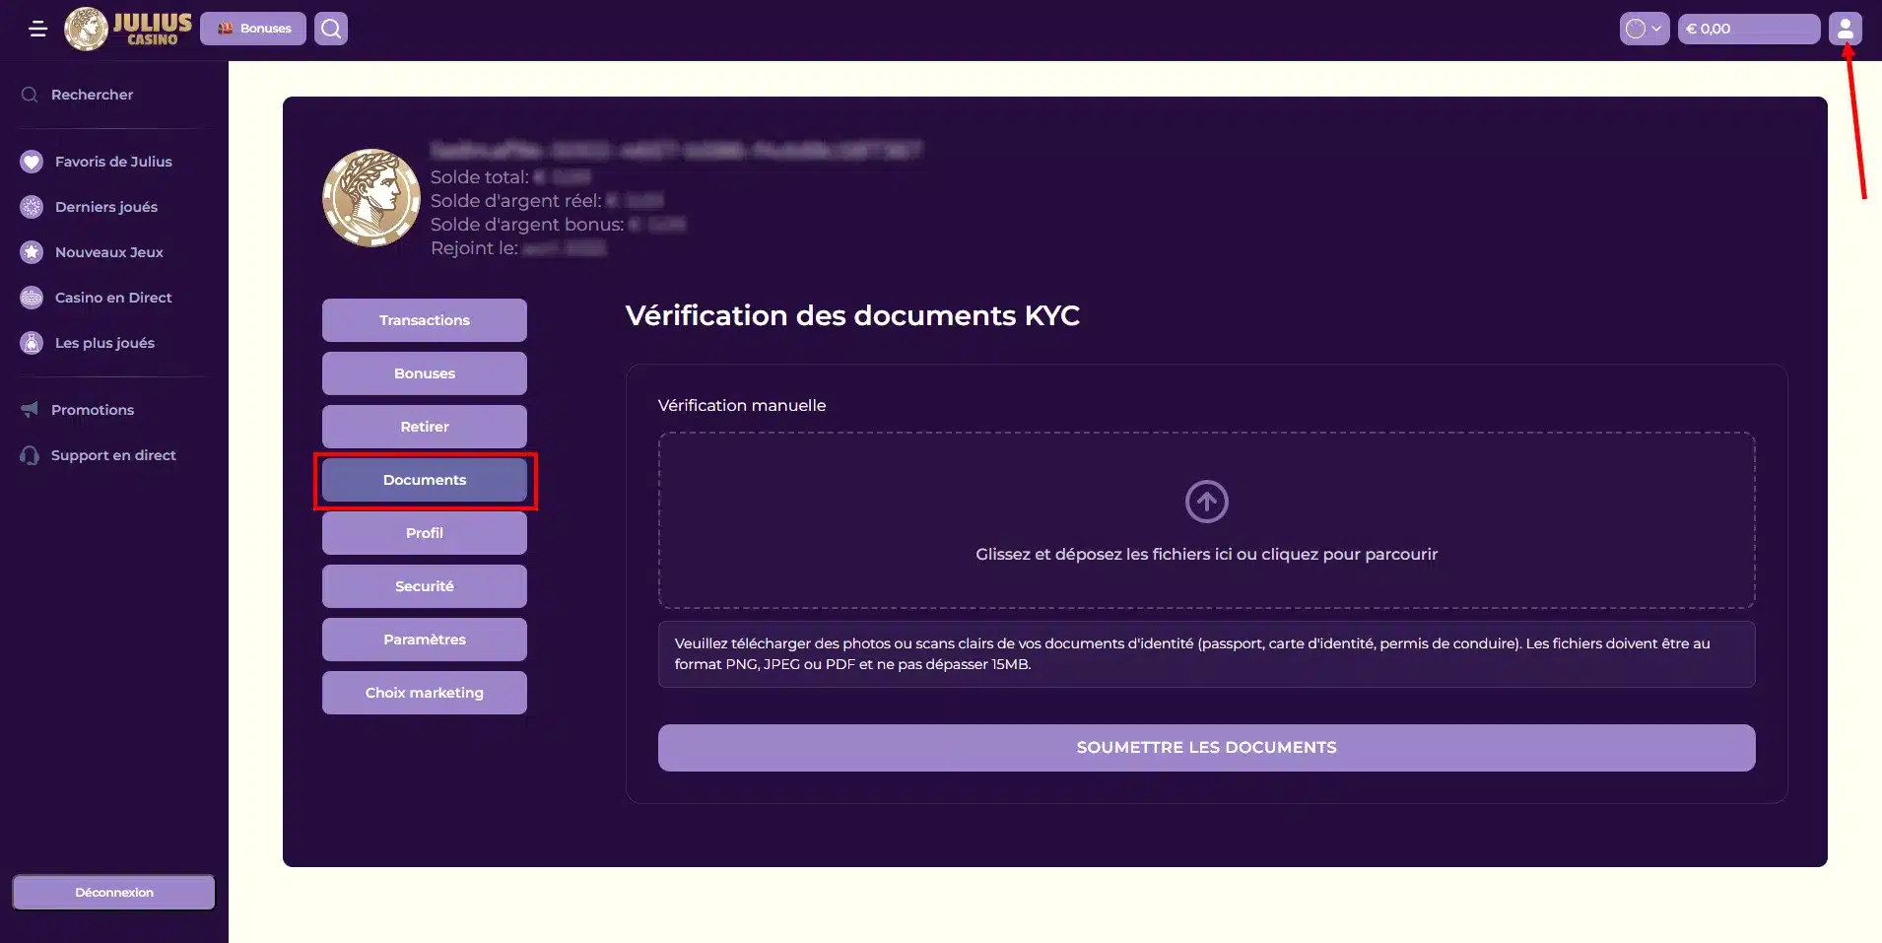Select the Casino en Direct icon

pyautogui.click(x=31, y=297)
